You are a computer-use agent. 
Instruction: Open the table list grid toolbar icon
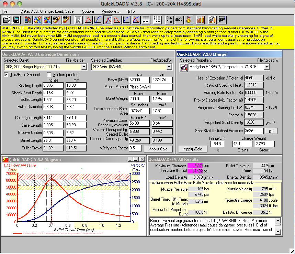click(x=78, y=20)
